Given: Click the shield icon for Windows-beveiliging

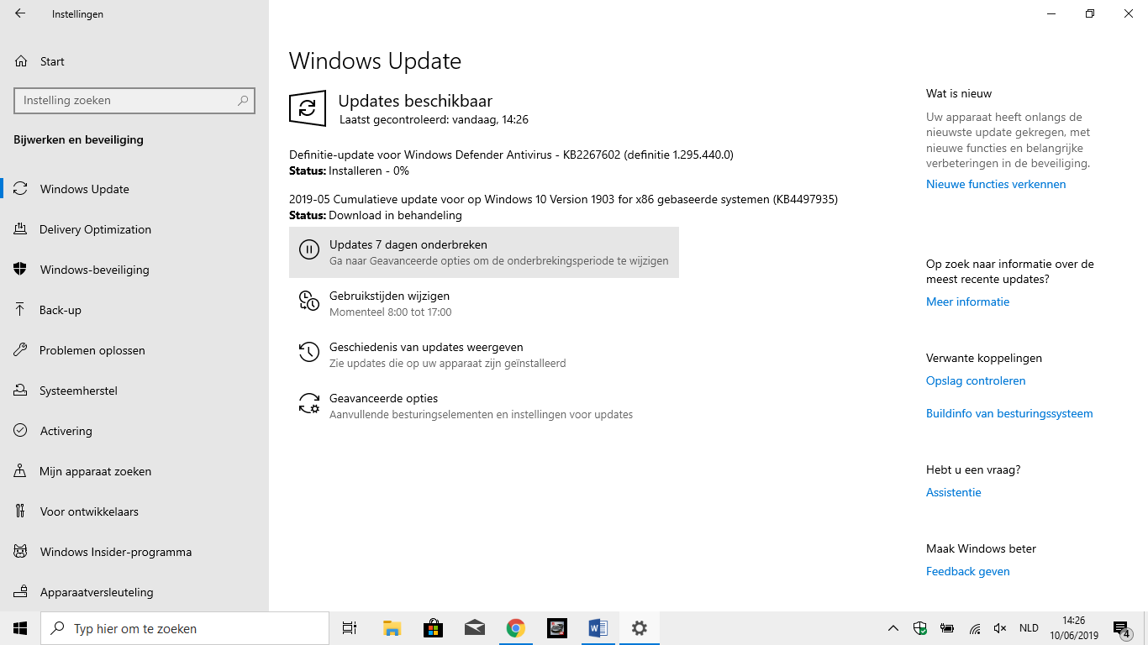Looking at the screenshot, I should [x=21, y=270].
